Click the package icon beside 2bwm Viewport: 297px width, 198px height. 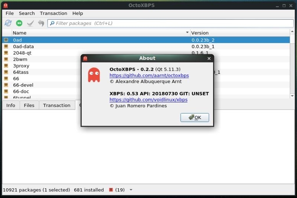(6, 59)
